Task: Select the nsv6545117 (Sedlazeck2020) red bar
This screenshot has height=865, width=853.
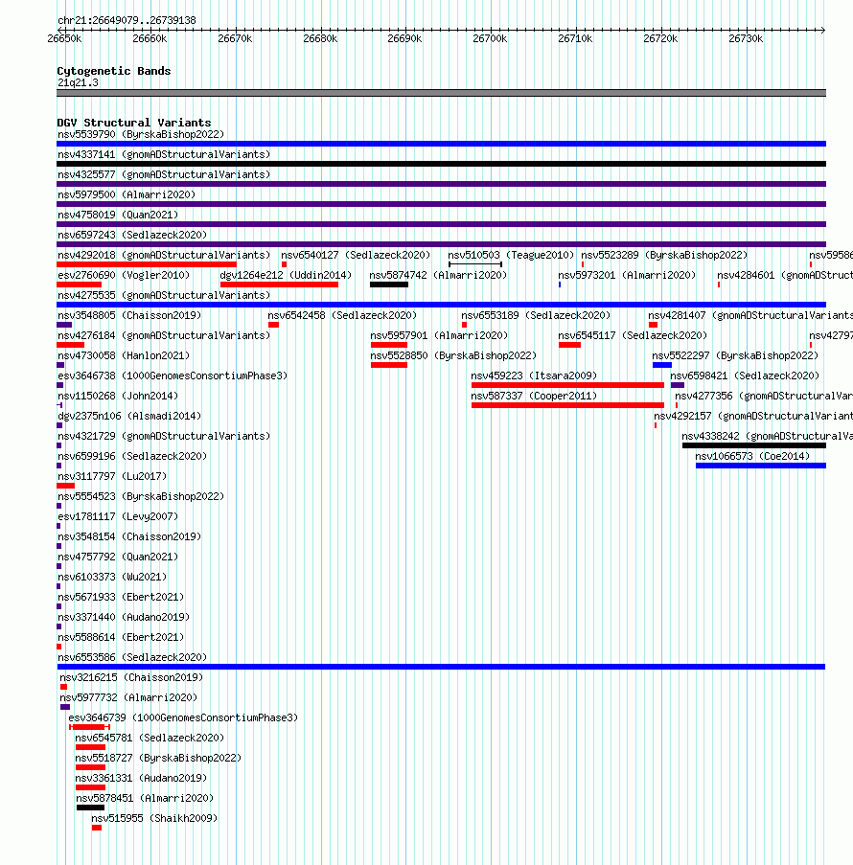Action: (x=569, y=345)
